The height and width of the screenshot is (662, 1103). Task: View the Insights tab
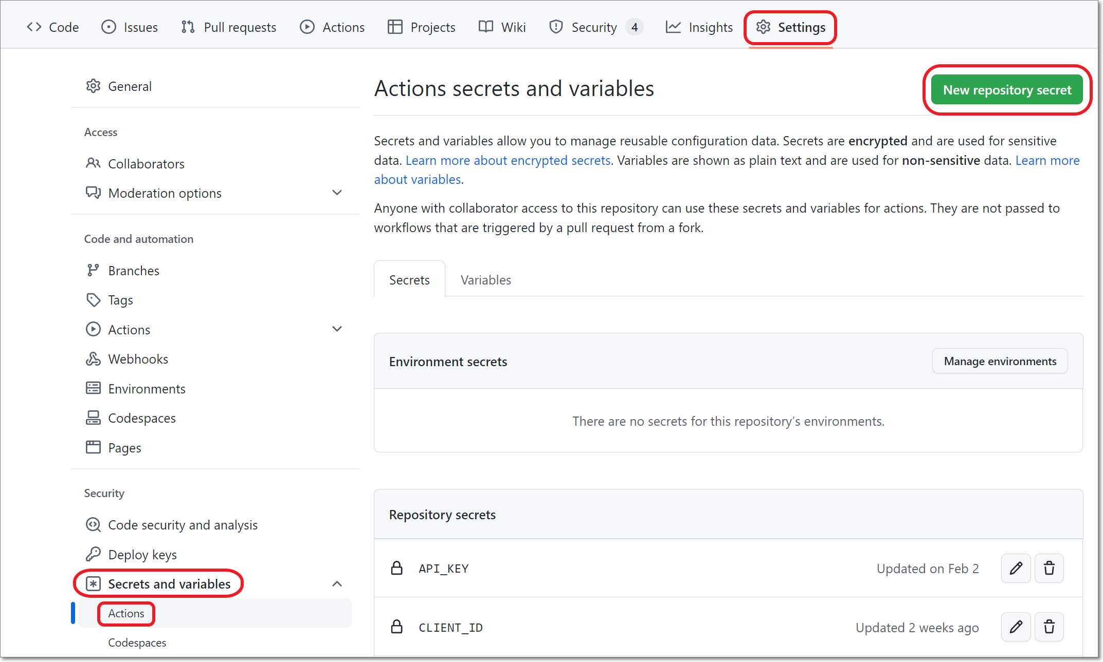(x=699, y=27)
